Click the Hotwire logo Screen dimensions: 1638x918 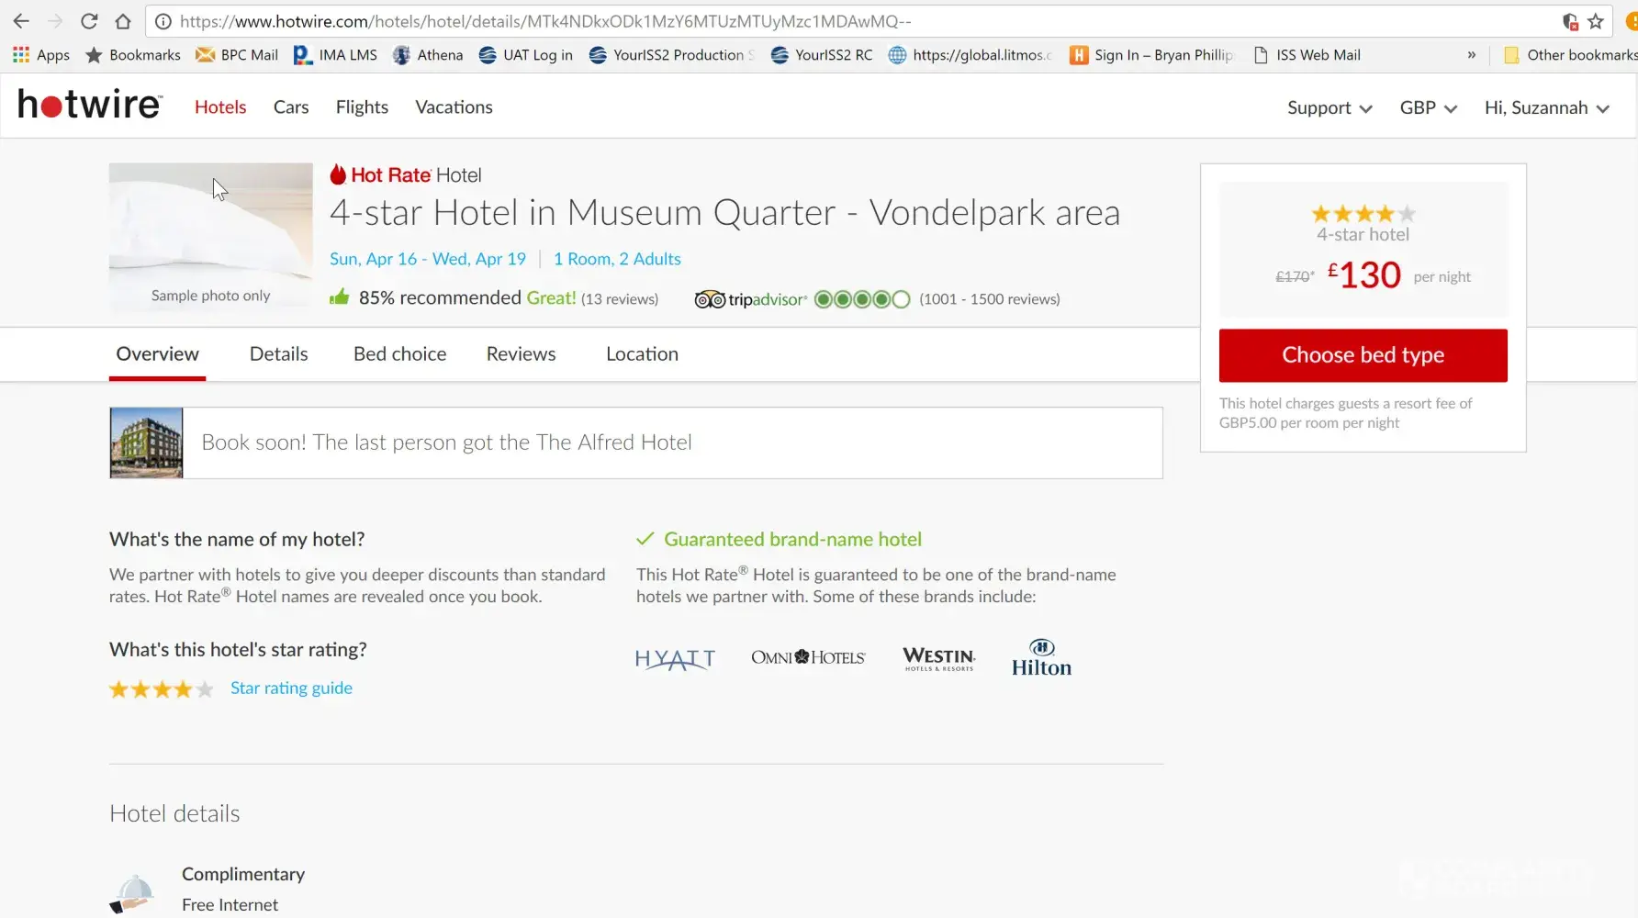click(90, 106)
